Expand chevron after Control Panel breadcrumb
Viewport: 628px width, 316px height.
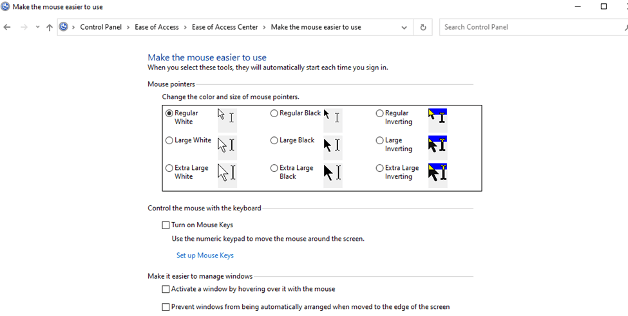[128, 27]
